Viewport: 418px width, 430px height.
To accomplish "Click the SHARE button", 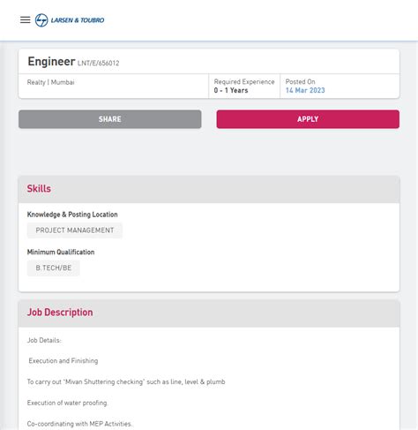I will 110,119.
